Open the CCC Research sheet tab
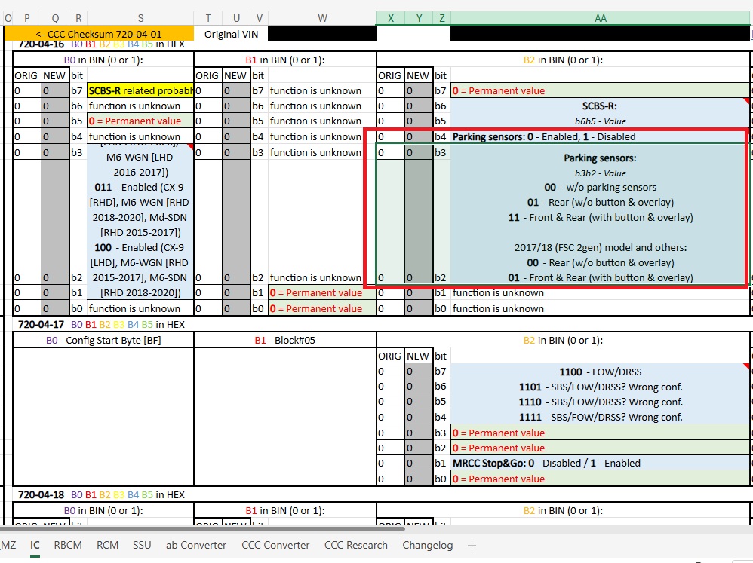The width and height of the screenshot is (753, 563). point(355,545)
